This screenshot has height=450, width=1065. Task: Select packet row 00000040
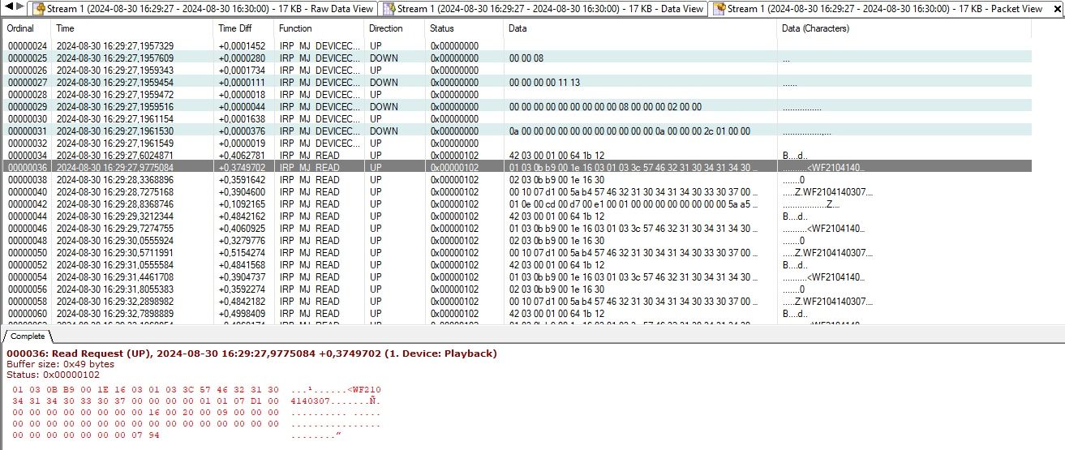517,192
